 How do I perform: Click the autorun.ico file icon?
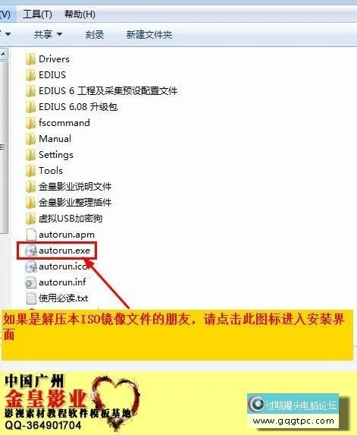coord(31,266)
